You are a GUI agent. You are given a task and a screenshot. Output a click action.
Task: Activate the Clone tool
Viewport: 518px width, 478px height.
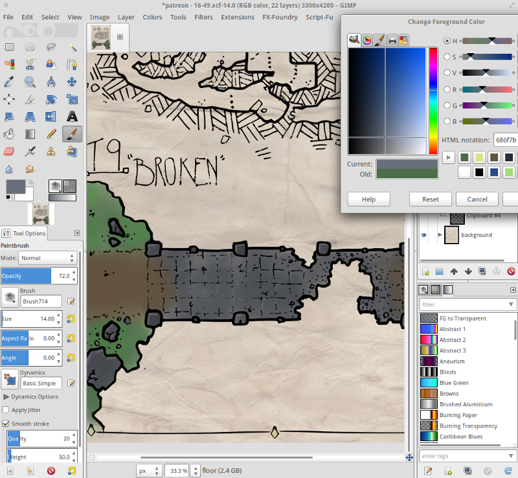51,152
